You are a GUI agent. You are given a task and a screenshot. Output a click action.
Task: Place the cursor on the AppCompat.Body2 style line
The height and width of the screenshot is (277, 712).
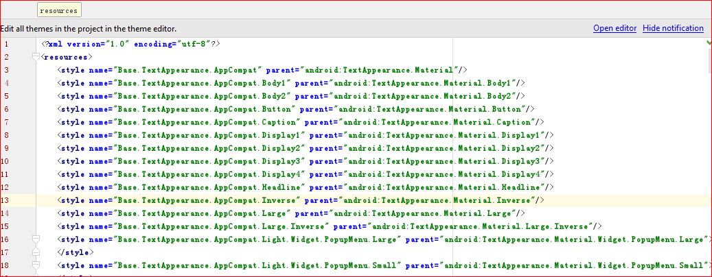pyautogui.click(x=292, y=96)
